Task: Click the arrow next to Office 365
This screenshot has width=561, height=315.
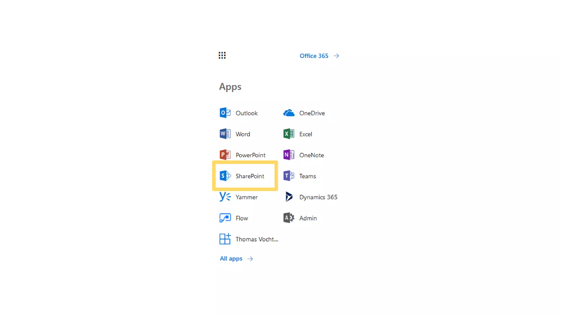Action: pyautogui.click(x=336, y=56)
